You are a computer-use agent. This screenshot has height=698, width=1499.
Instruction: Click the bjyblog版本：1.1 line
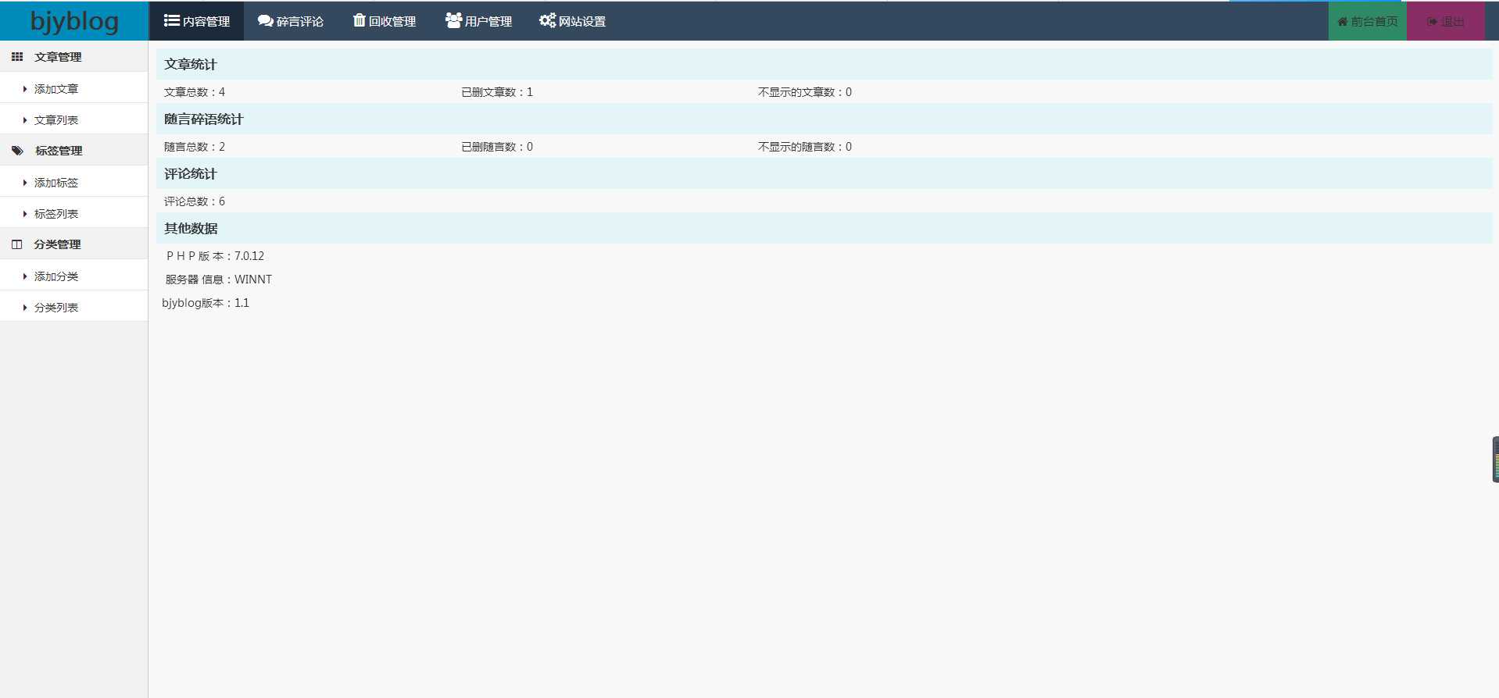(x=206, y=303)
